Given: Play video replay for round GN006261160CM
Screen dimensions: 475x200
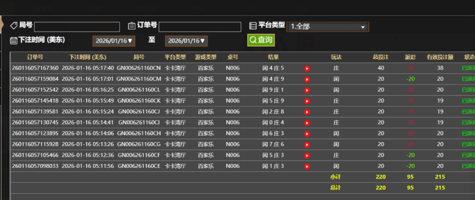Looking at the screenshot, I should tap(307, 79).
